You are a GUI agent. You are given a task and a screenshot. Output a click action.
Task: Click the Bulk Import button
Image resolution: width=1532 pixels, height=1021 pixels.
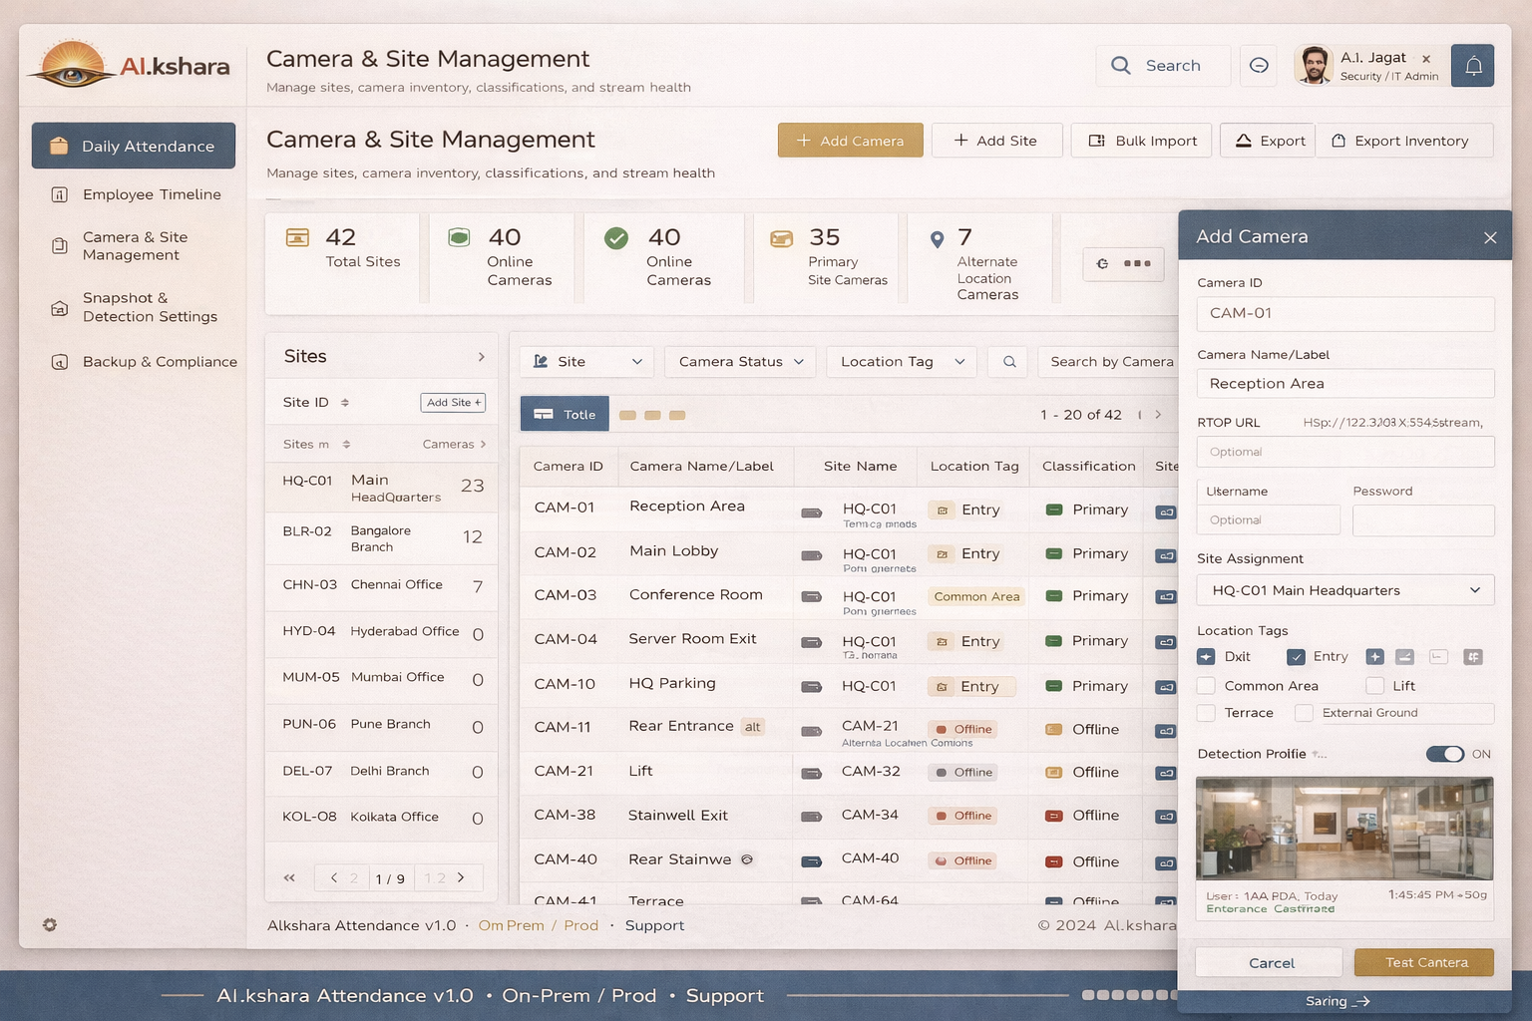click(x=1142, y=141)
